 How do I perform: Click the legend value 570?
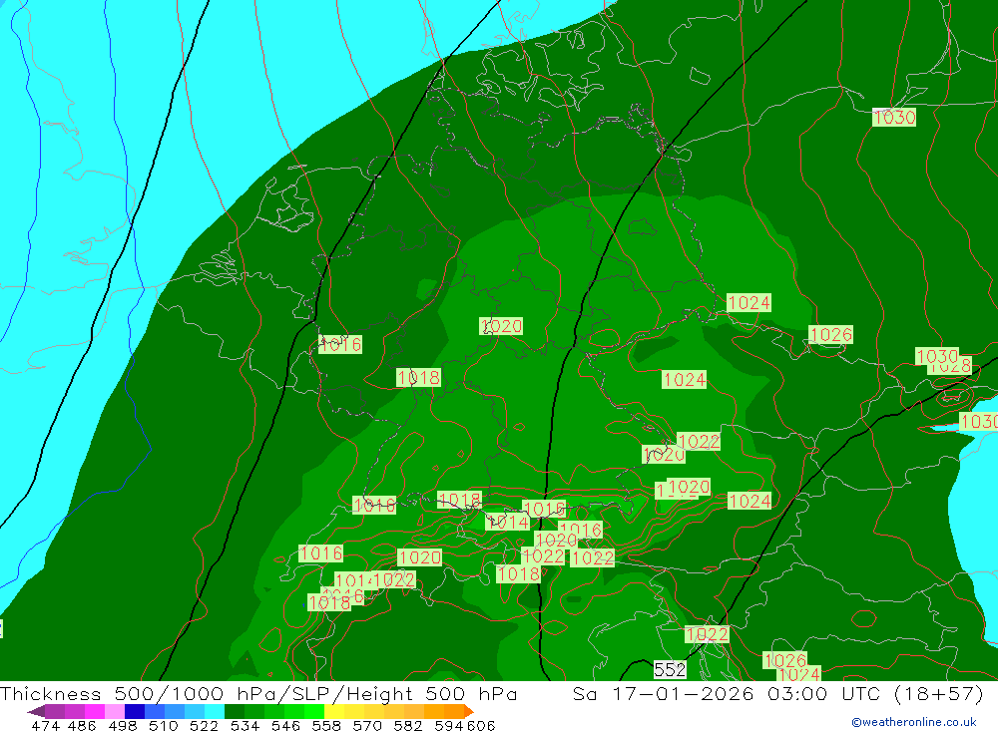click(367, 725)
